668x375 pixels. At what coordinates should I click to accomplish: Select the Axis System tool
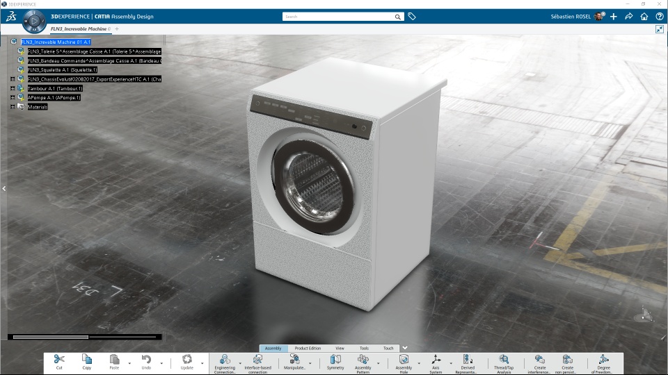coord(436,364)
